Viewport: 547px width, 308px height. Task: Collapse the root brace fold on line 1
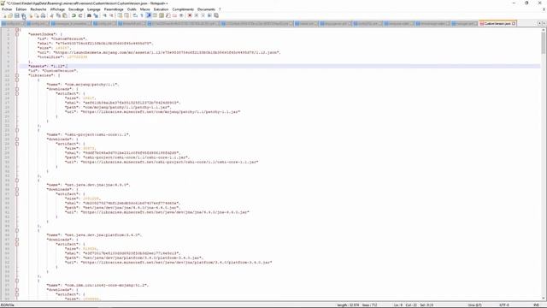click(x=17, y=30)
